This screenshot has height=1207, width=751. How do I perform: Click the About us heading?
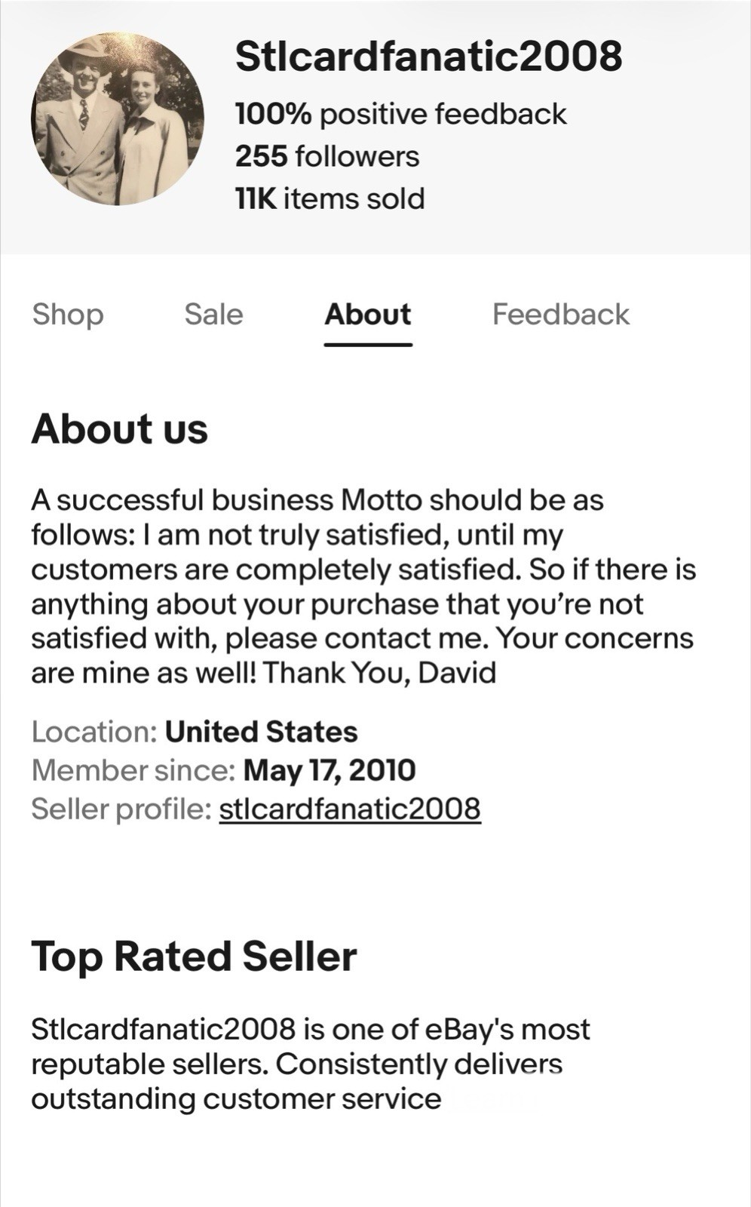(x=119, y=429)
